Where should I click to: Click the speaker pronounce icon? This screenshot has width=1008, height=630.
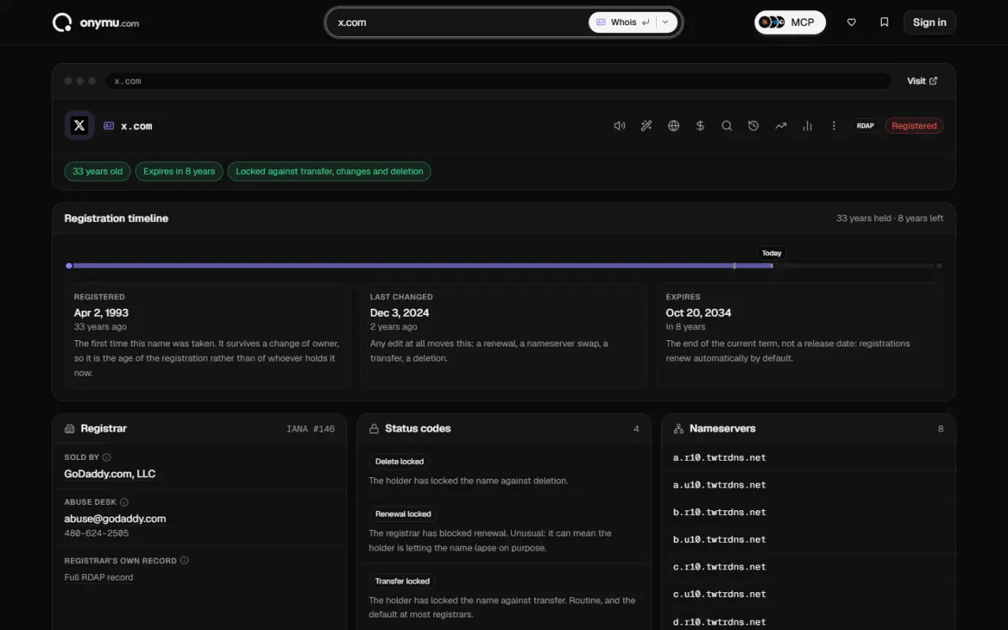click(x=620, y=126)
